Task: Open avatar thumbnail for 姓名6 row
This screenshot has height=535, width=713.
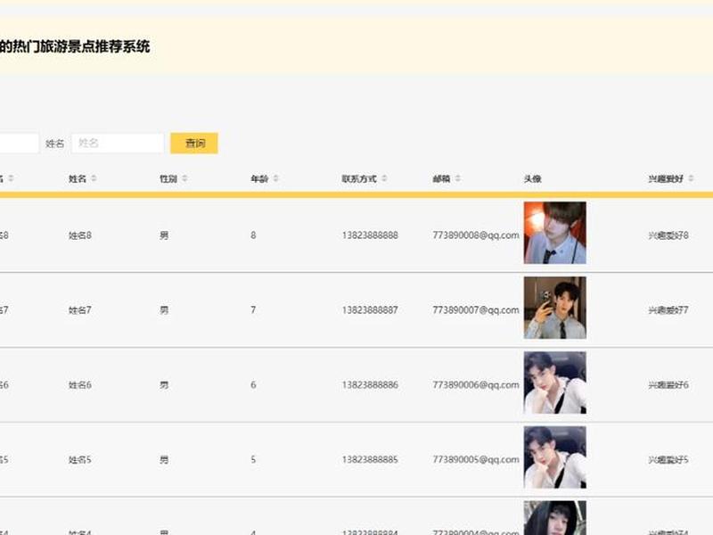Action: point(554,383)
